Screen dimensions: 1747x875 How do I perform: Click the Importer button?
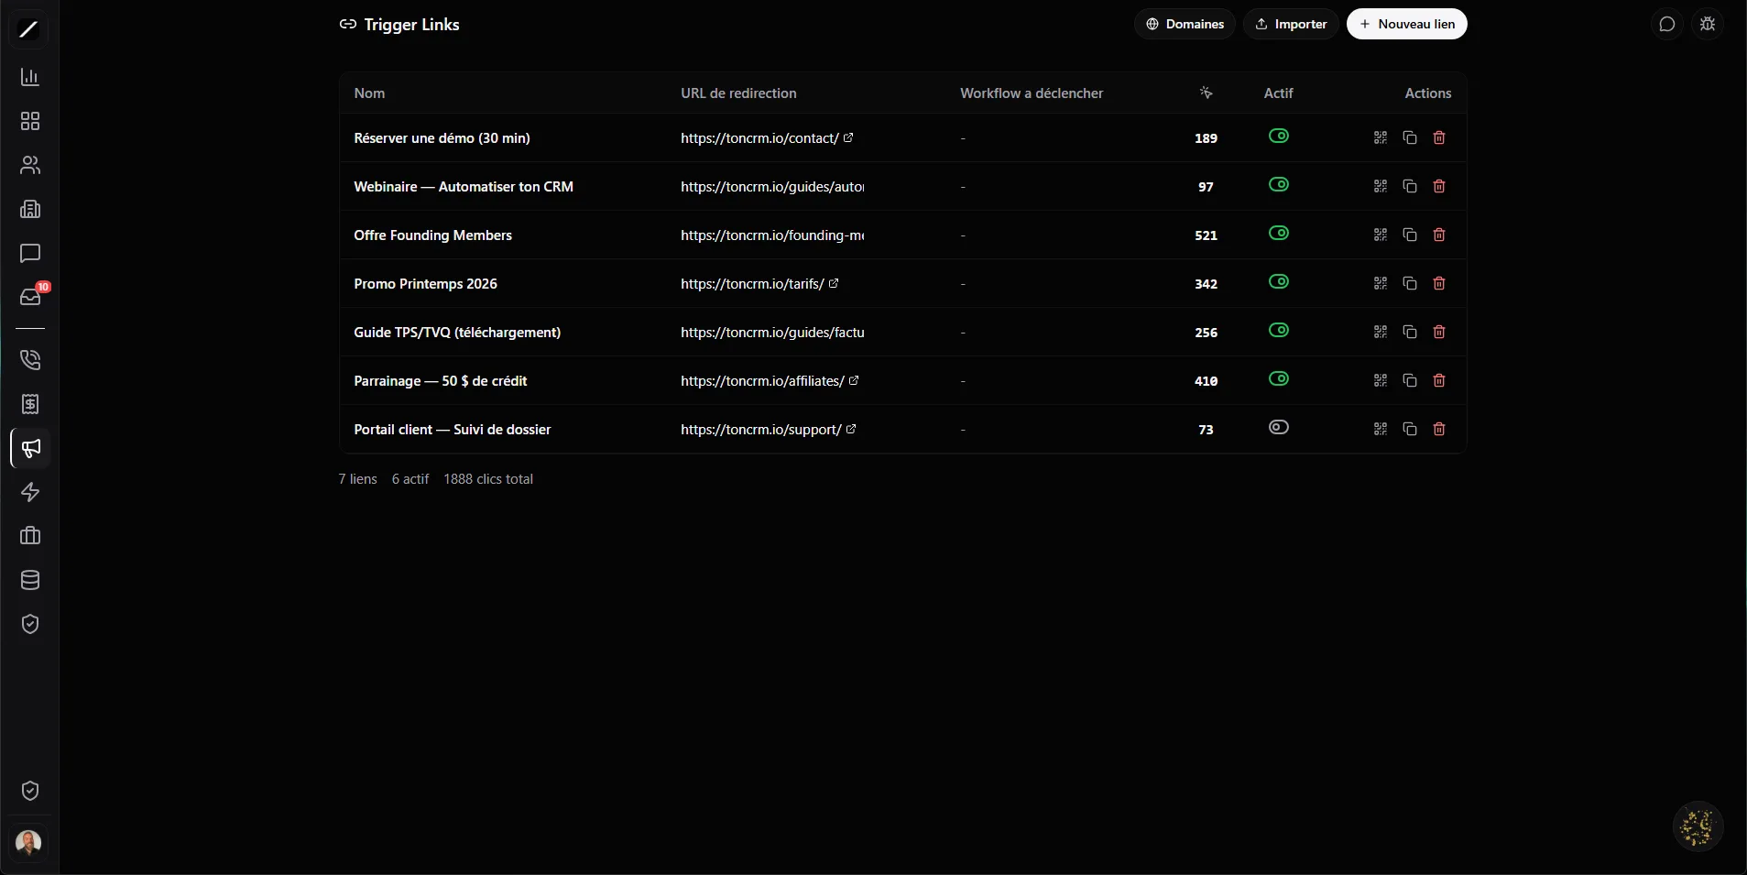tap(1291, 24)
